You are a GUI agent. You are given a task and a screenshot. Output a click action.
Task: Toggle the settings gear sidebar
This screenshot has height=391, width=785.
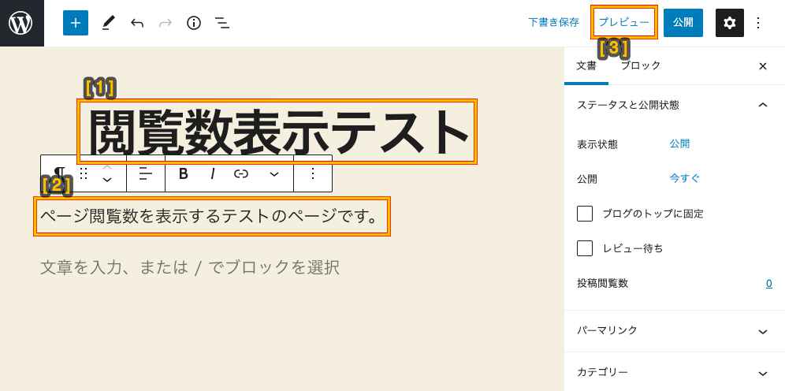(729, 23)
